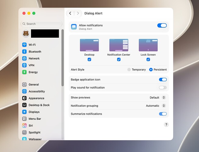Image resolution: width=199 pixels, height=152 pixels.
Task: Click the VPN sidebar icon
Action: [24, 65]
